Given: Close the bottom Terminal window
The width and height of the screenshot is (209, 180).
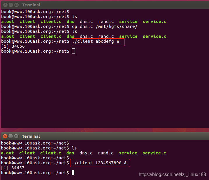Looking at the screenshot, I should [5, 136].
